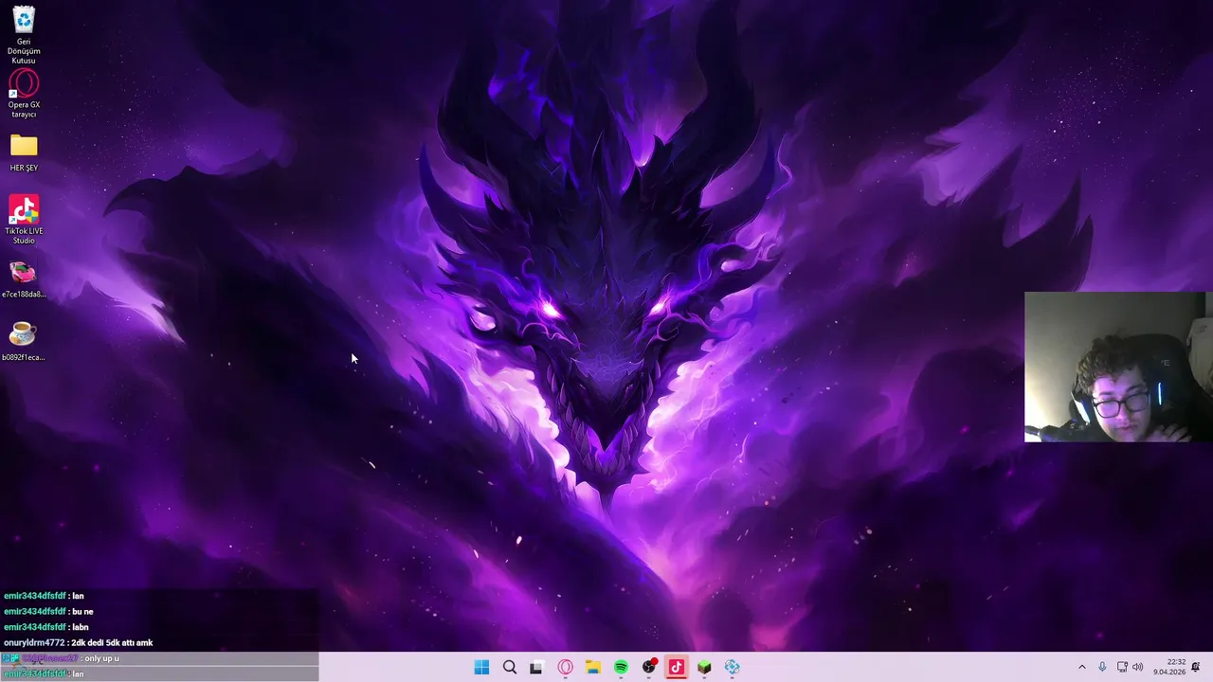Viewport: 1213px width, 682px height.
Task: Show hidden system tray icons
Action: coord(1082,667)
